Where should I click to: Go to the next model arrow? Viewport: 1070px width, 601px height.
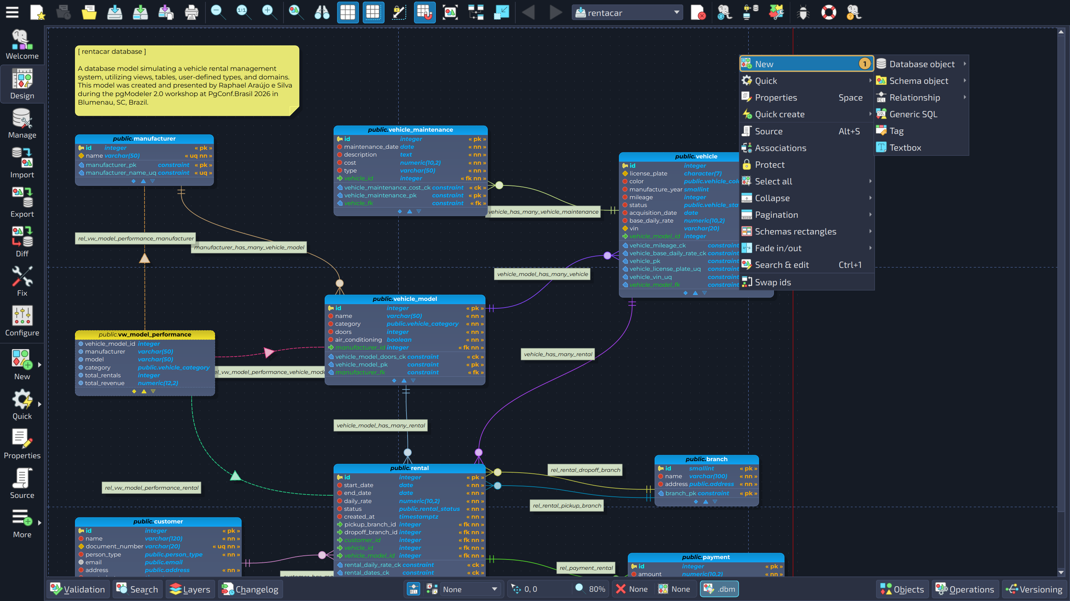pyautogui.click(x=555, y=13)
